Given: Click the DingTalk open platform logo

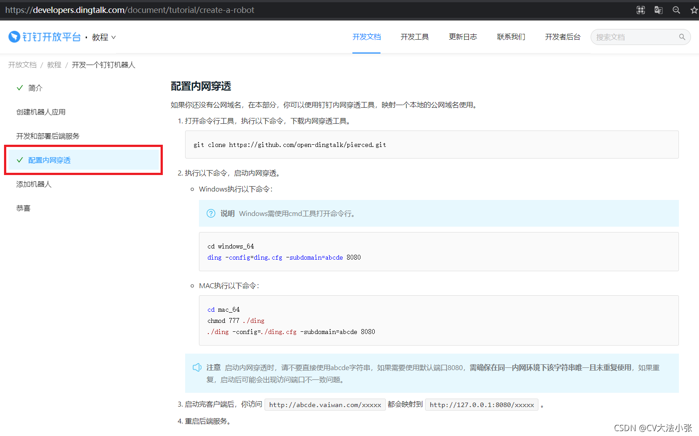Looking at the screenshot, I should coord(45,37).
